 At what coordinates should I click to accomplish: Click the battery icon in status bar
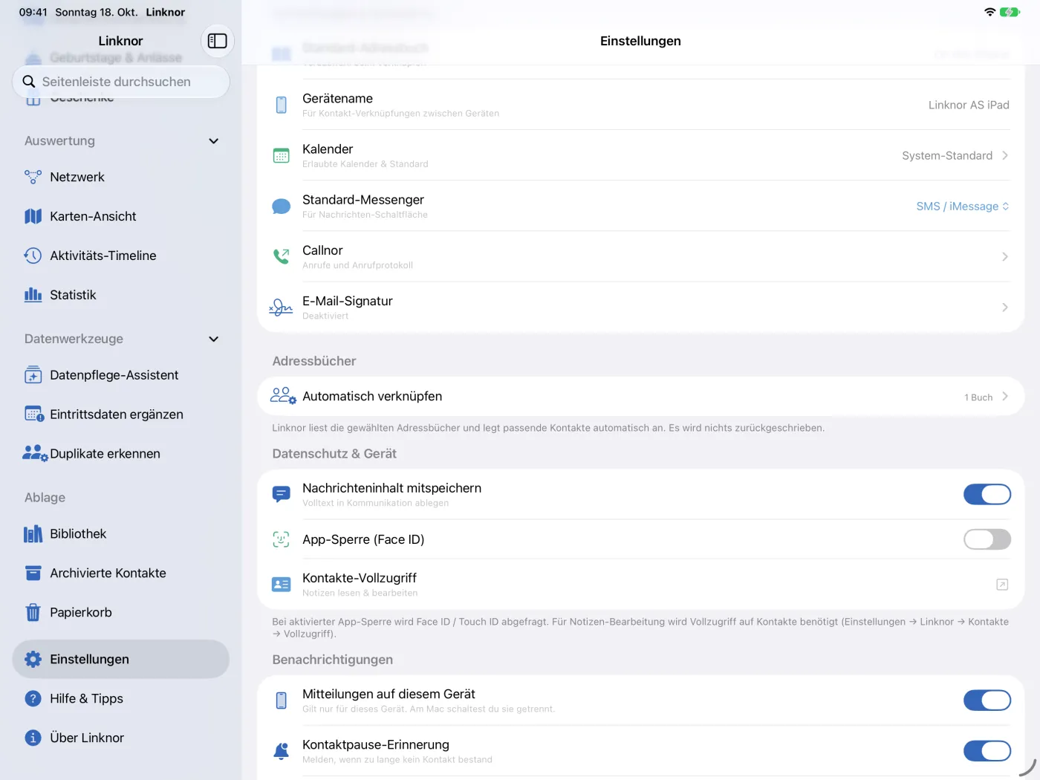[1010, 12]
